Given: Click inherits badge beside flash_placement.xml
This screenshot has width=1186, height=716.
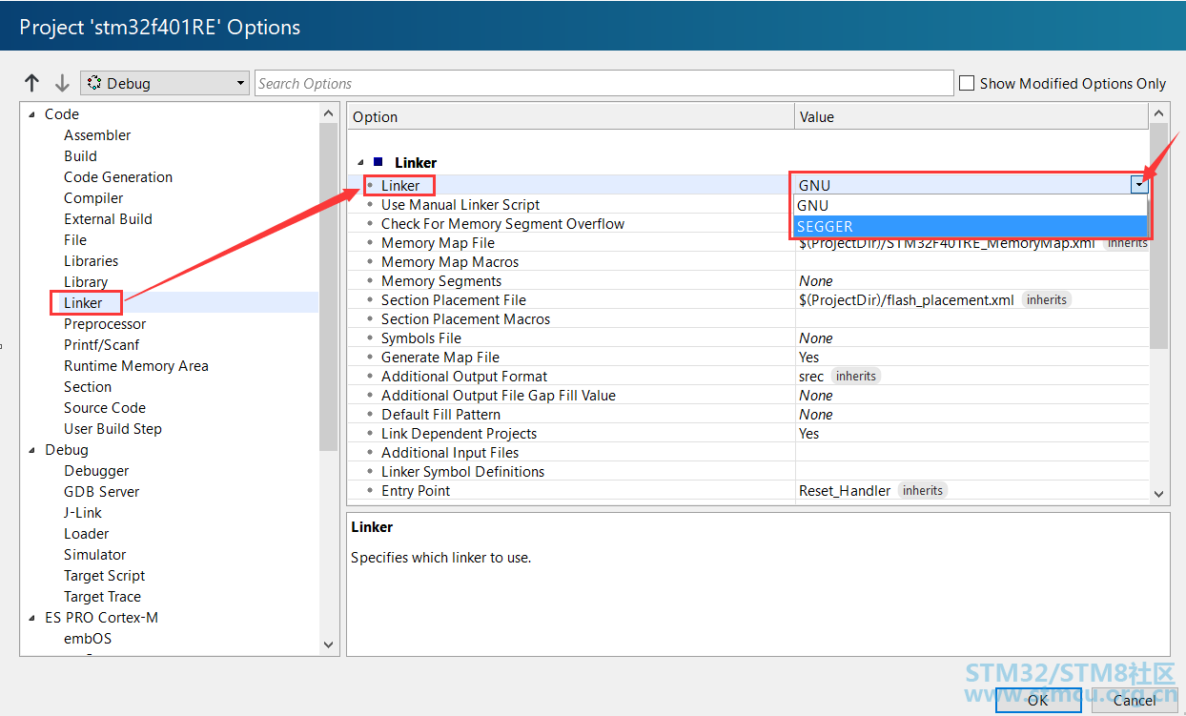Looking at the screenshot, I should tap(1047, 299).
